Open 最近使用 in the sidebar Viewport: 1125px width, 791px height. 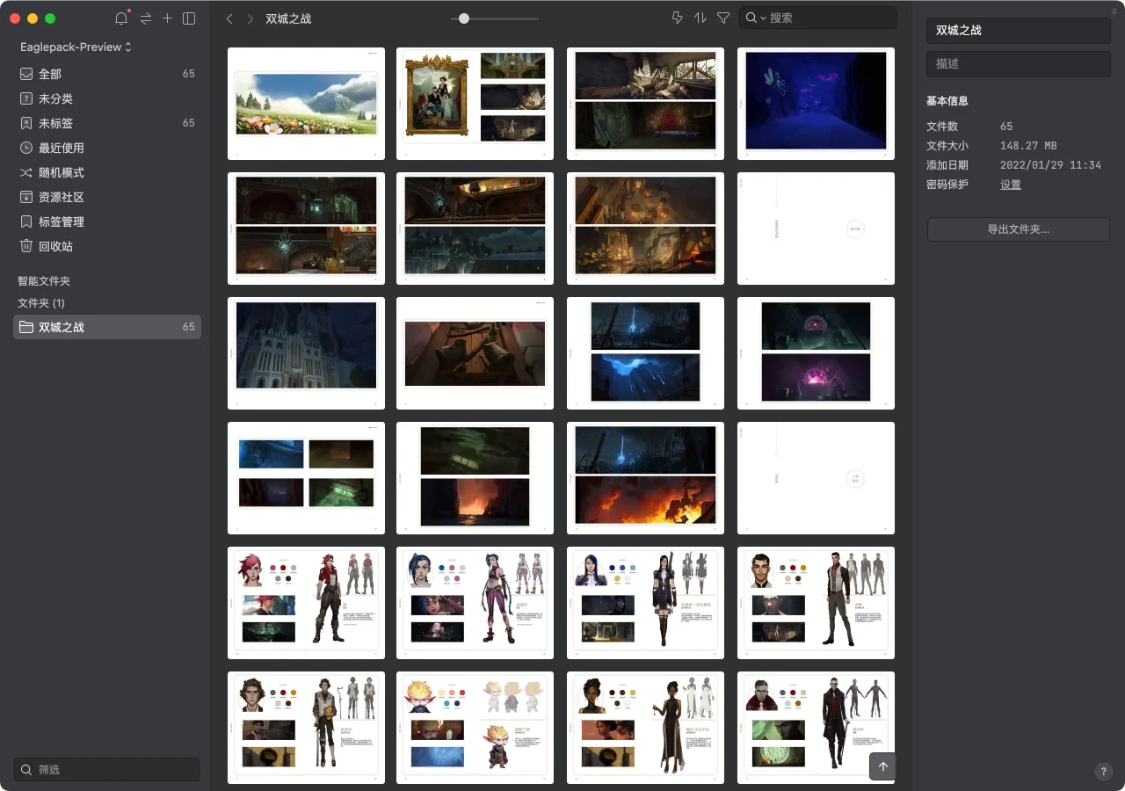pos(107,148)
